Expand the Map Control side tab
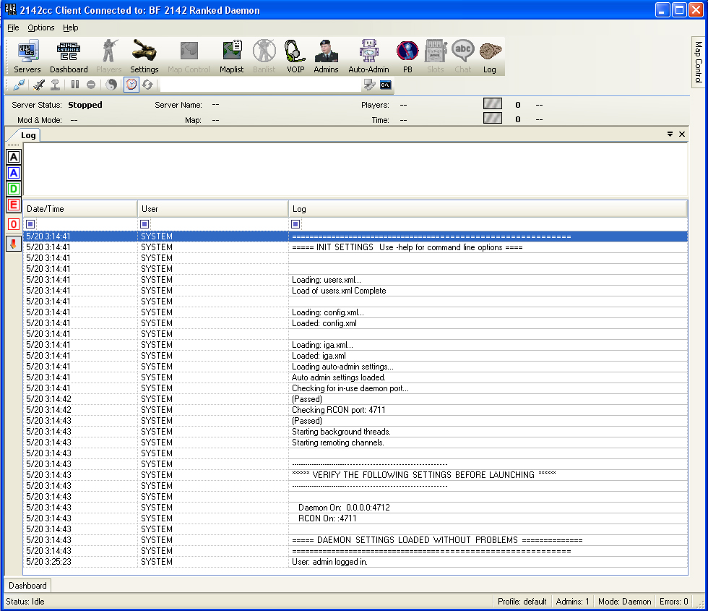708x611 pixels. pos(699,62)
